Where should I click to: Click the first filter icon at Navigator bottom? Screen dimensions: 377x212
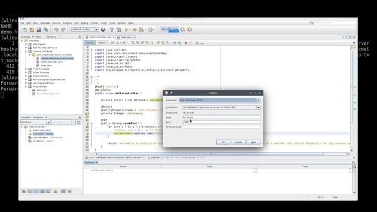click(24, 191)
